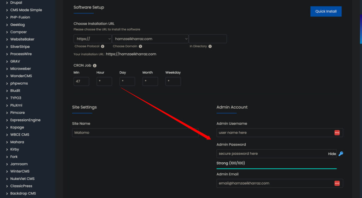Click the In Directory text box
This screenshot has height=198, width=362.
tap(208, 39)
